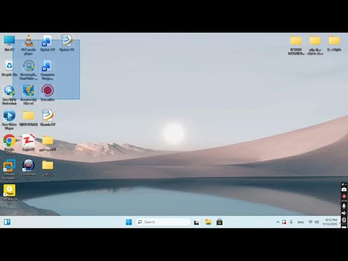Select the PDF file in the top icon row
This screenshot has height=261, width=348.
66,43
